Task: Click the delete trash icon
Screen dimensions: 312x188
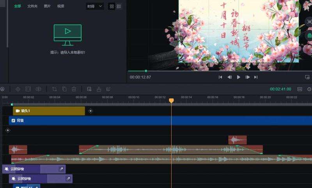Action: point(74,89)
